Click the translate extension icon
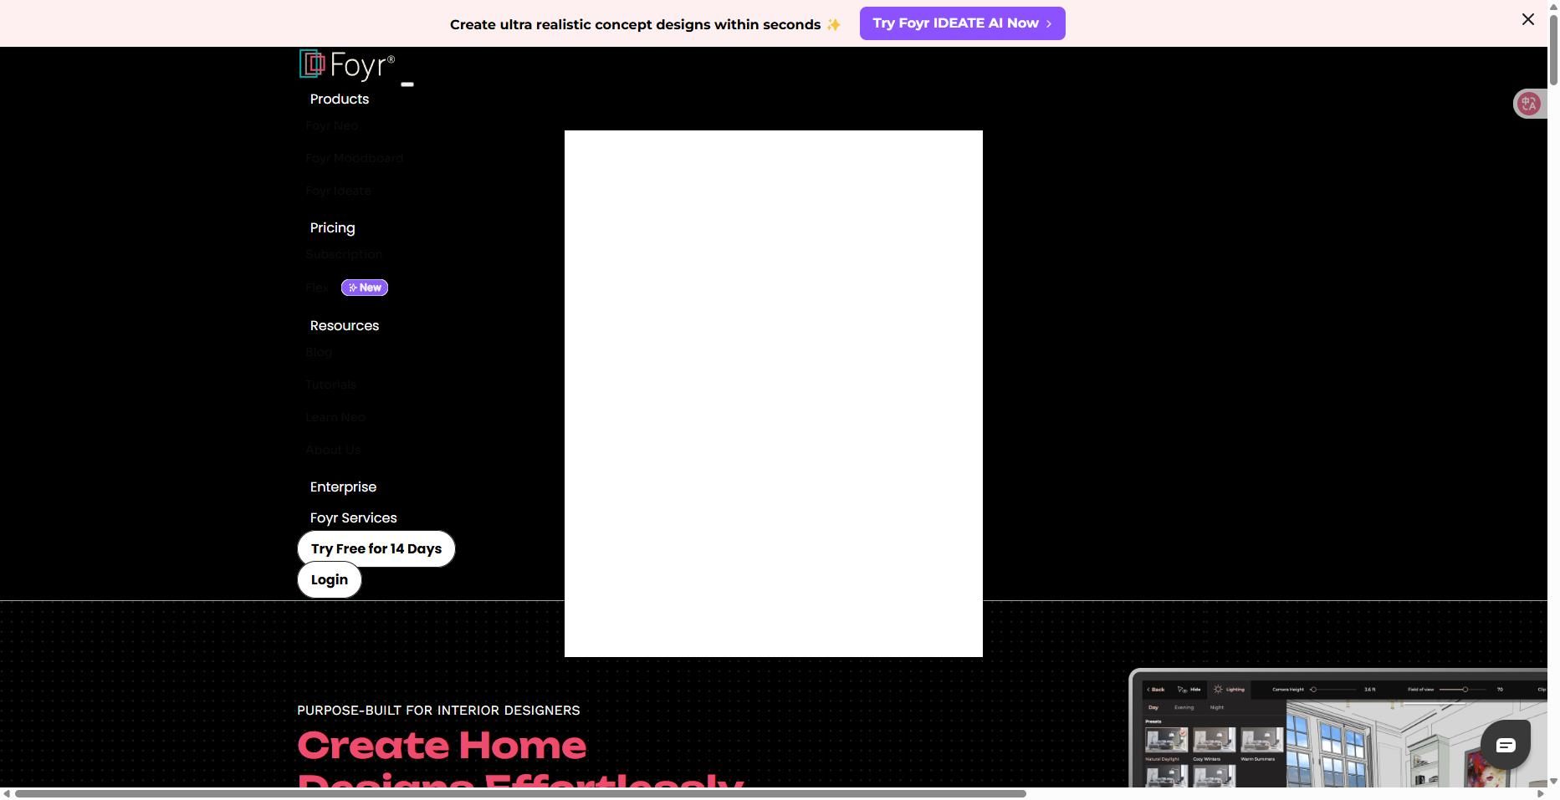The image size is (1560, 800). (x=1529, y=104)
